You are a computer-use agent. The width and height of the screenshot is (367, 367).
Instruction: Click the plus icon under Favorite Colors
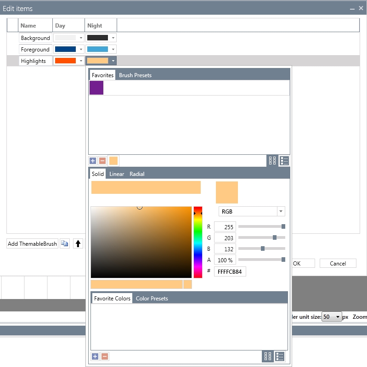coord(95,356)
